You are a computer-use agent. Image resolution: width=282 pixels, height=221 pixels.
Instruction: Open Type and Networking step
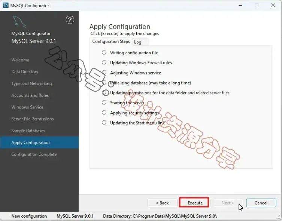[x=32, y=84]
